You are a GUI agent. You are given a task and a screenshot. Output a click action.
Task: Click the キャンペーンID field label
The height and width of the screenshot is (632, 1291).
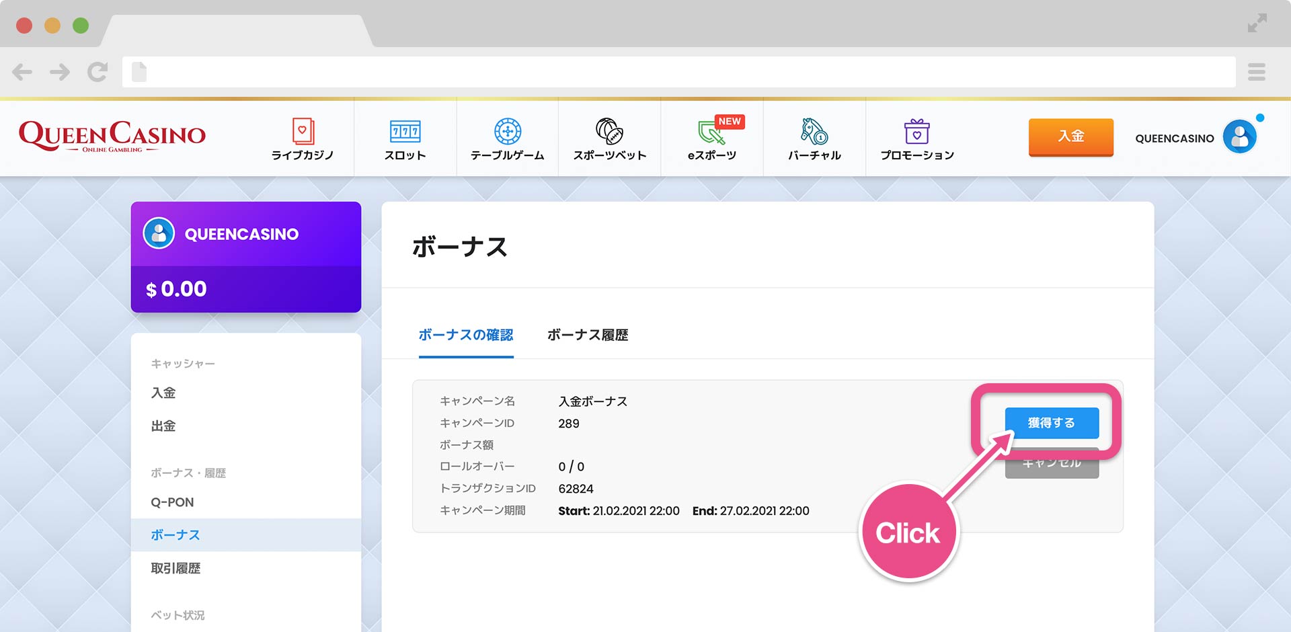pyautogui.click(x=477, y=423)
